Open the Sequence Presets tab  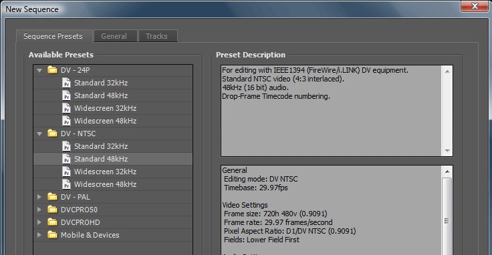tap(53, 36)
